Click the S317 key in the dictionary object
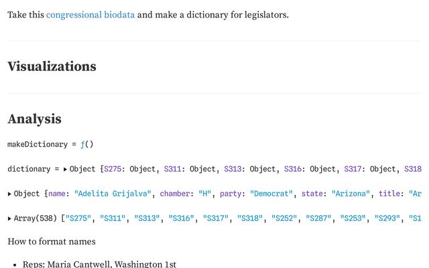This screenshot has height=268, width=429. pyautogui.click(x=355, y=170)
